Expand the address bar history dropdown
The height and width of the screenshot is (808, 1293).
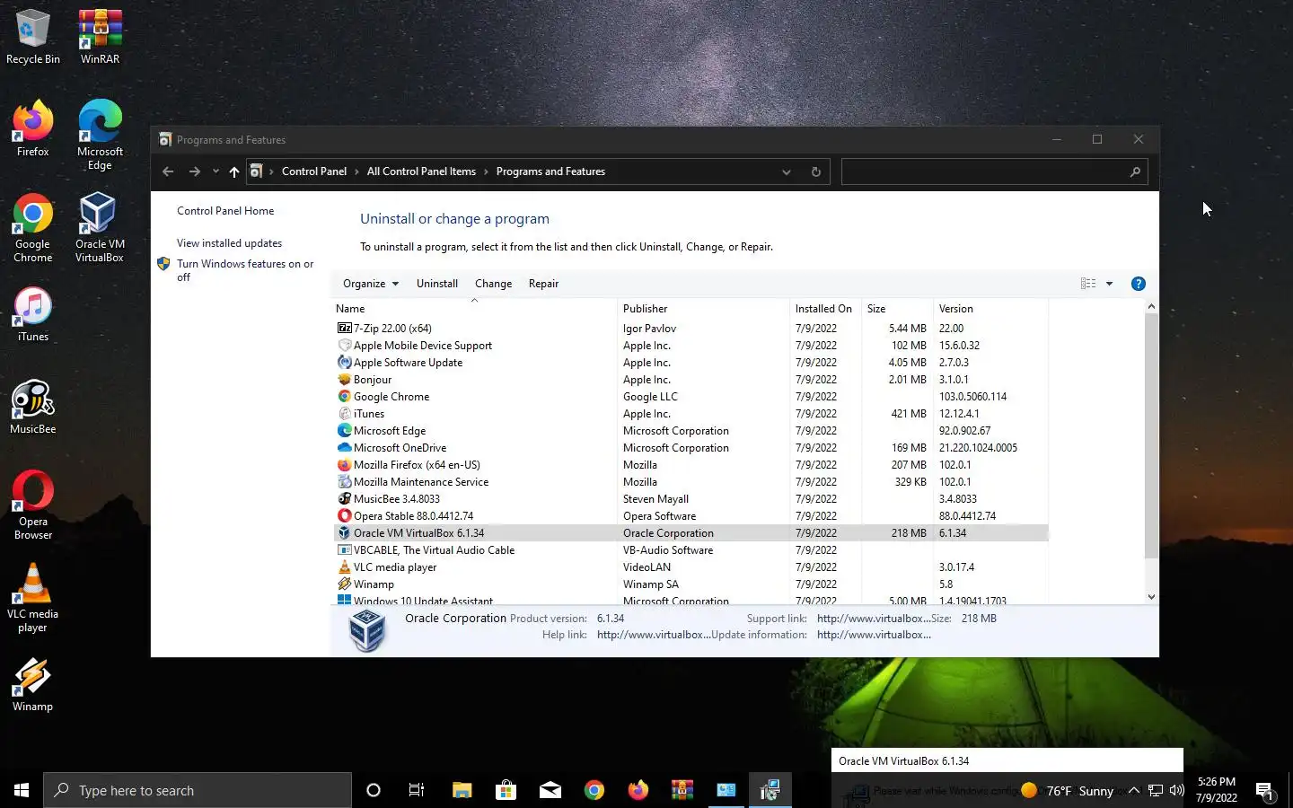pos(787,171)
